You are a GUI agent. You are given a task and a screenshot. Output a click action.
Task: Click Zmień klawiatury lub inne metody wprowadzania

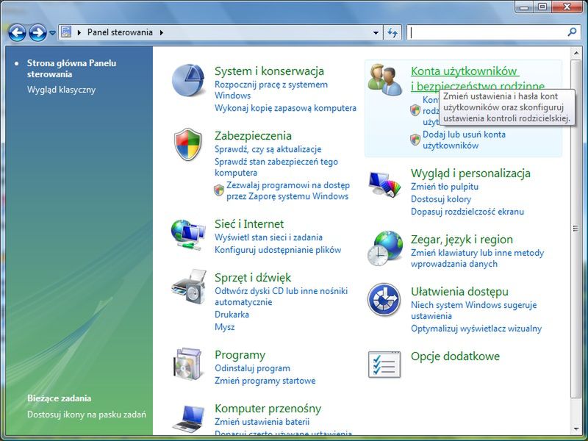pyautogui.click(x=477, y=259)
